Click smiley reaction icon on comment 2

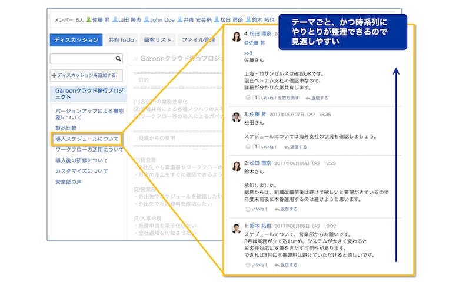(248, 209)
